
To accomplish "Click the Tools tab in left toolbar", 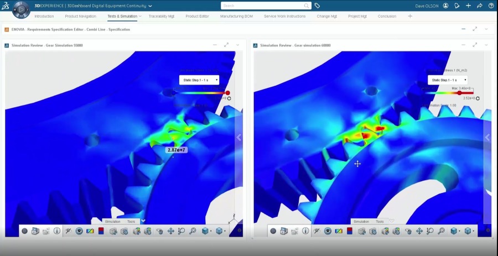I will [x=131, y=221].
